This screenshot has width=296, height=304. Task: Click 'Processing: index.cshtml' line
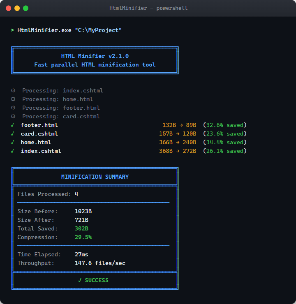click(x=62, y=90)
